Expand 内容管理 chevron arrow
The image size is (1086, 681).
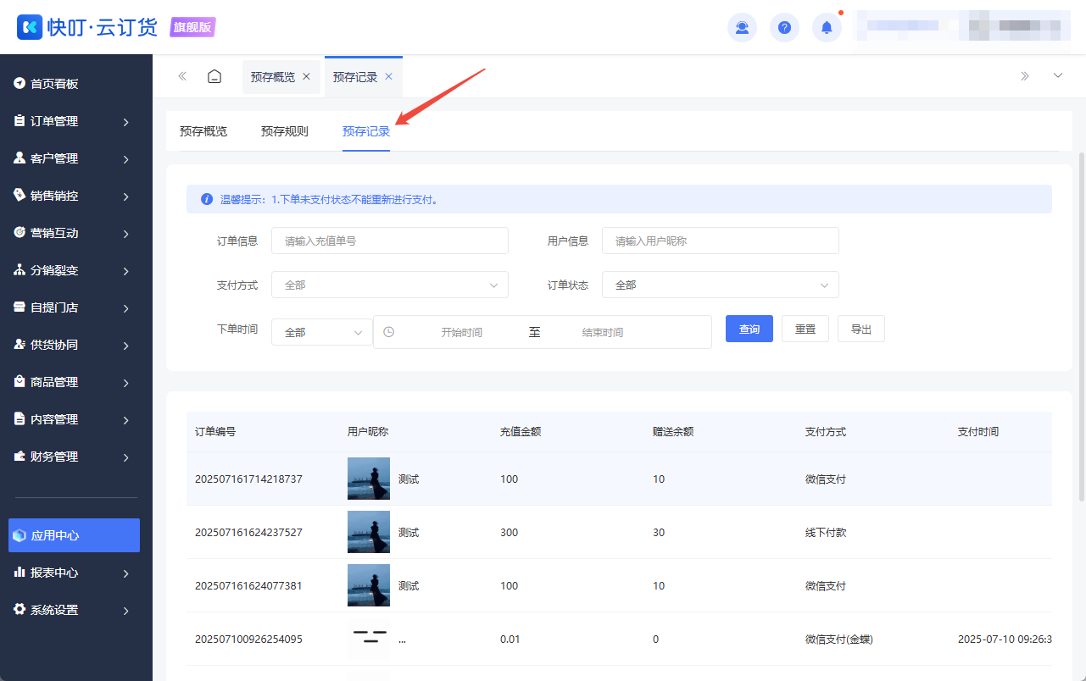pyautogui.click(x=125, y=420)
